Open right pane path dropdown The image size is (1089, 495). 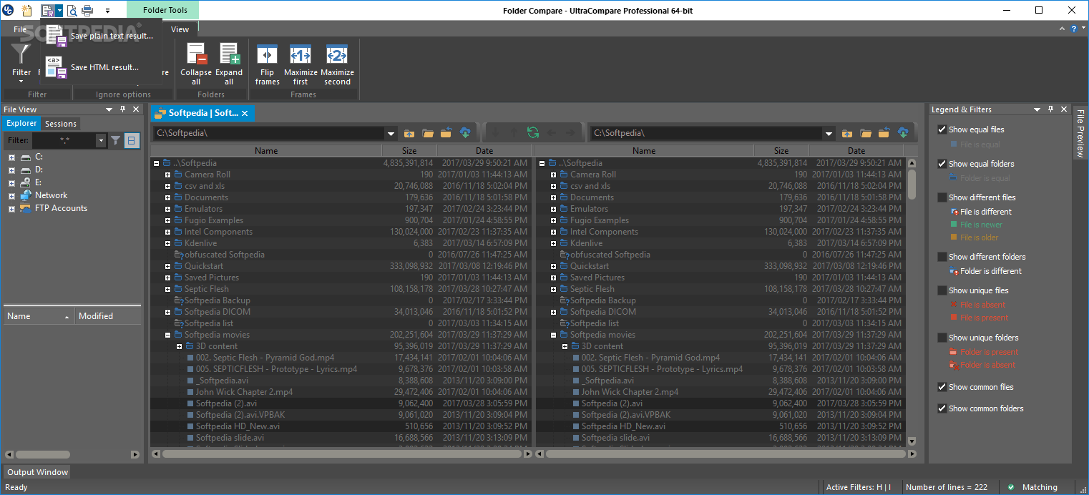(829, 133)
